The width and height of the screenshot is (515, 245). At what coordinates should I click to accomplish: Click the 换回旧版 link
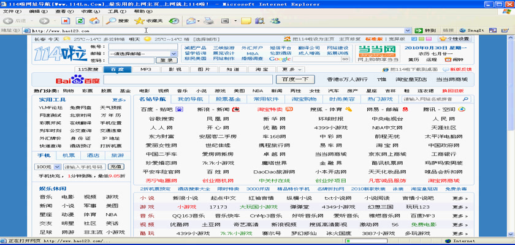click(452, 91)
